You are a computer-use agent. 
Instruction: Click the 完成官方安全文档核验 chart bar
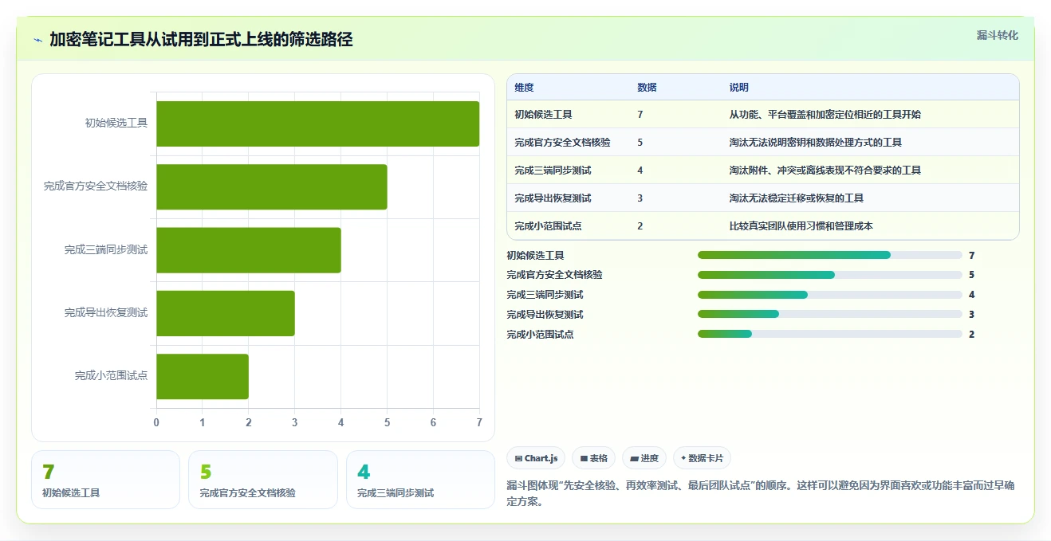pyautogui.click(x=271, y=186)
